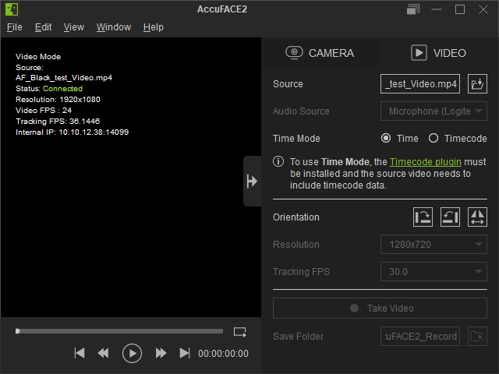The height and width of the screenshot is (374, 499).
Task: Step forward with the fast-forward button
Action: click(161, 353)
